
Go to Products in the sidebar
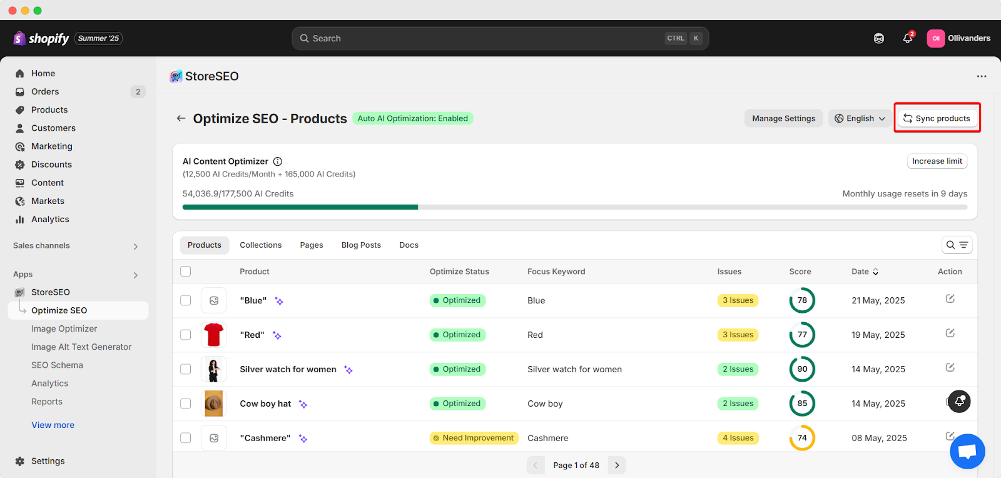point(49,109)
